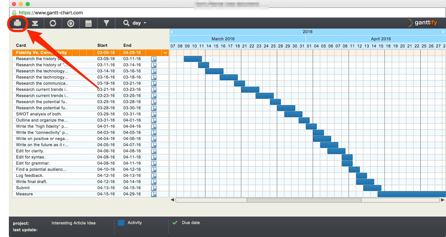Screen dimensions: 446x237
Task: Click the circular target toolbar icon
Action: click(71, 23)
